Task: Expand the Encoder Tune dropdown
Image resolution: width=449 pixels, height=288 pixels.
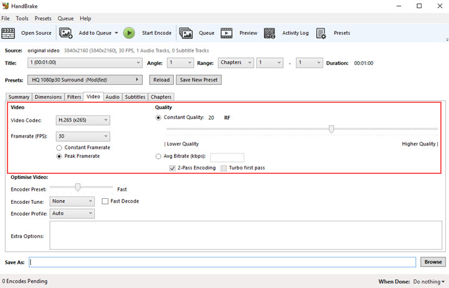Action: point(72,201)
